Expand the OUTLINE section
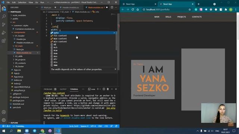The image size is (239, 134). (x=14, y=123)
